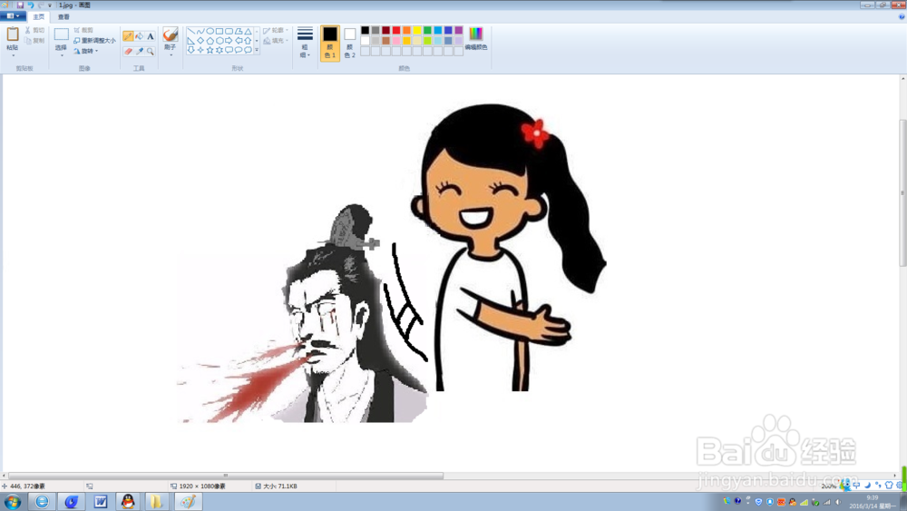Choose the Right triangle shape

tap(191, 41)
